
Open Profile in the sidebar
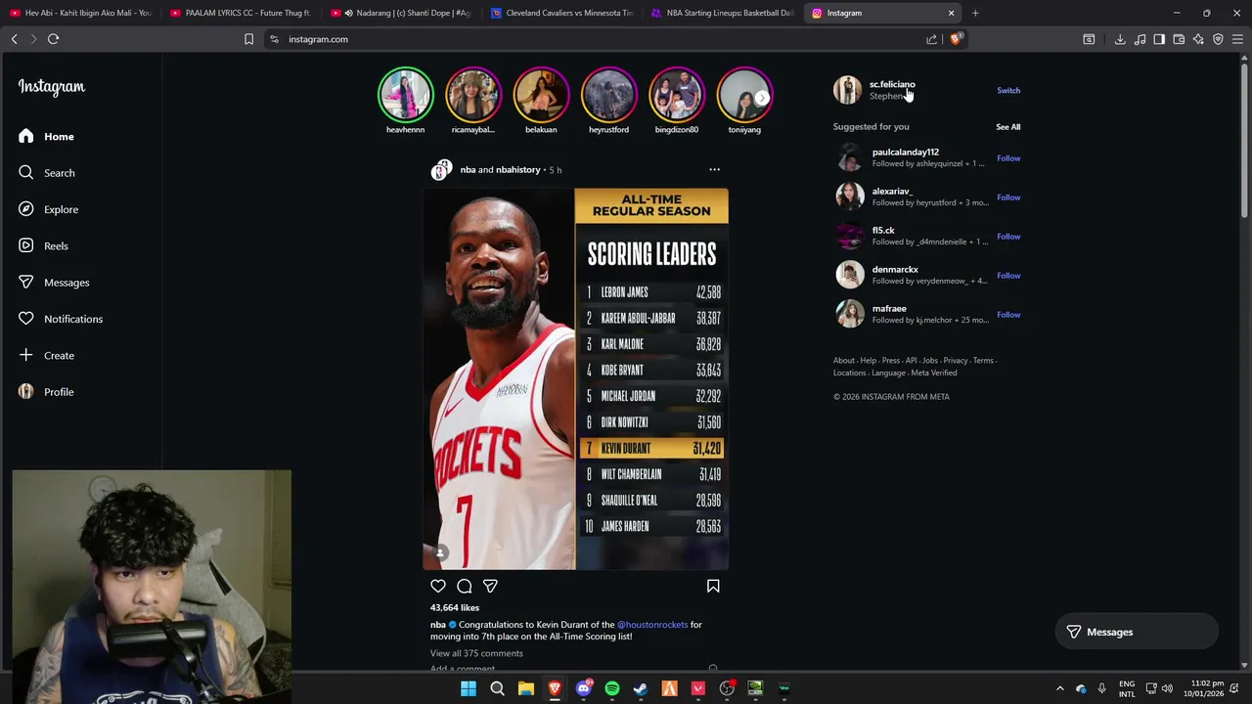(x=46, y=392)
